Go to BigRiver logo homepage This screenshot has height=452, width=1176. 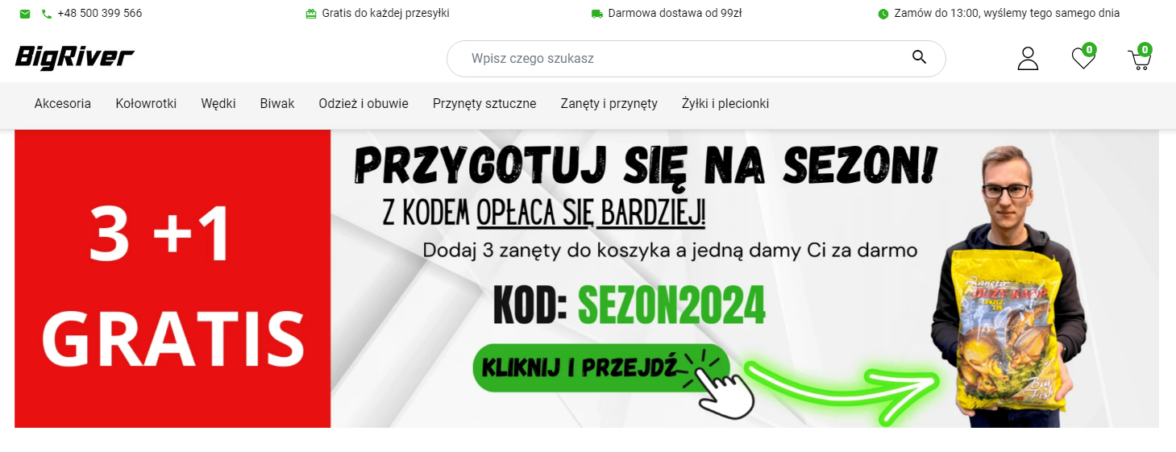point(75,57)
